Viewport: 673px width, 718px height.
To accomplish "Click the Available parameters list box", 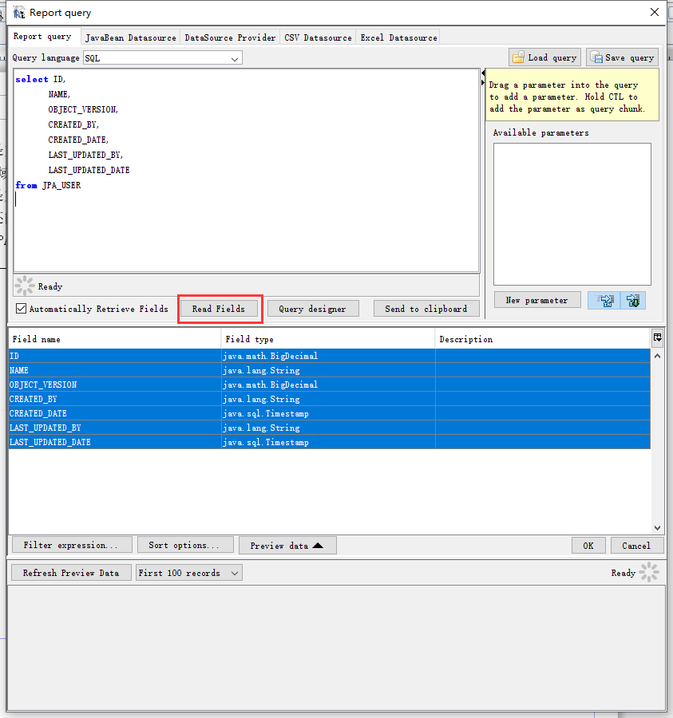I will [x=572, y=214].
